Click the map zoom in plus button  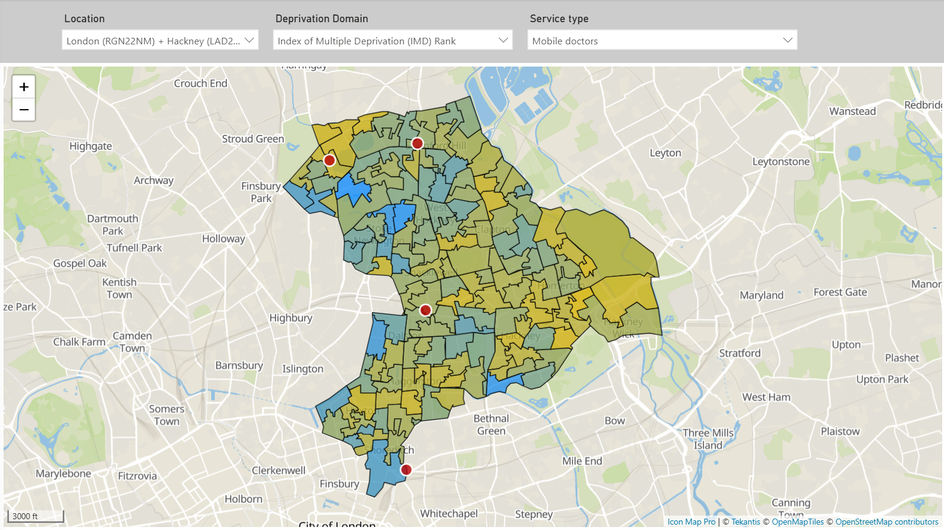point(24,87)
